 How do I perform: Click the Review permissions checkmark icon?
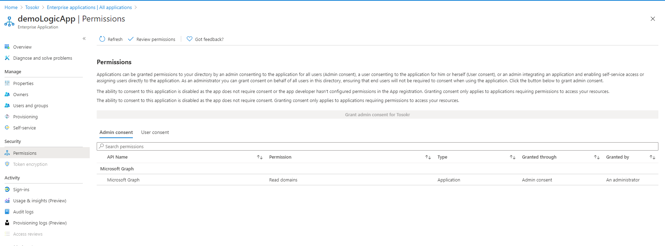coord(131,39)
